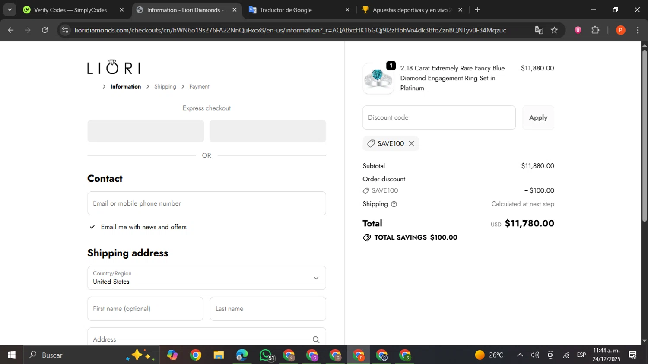
Task: Click the shipping help question mark icon
Action: click(394, 204)
